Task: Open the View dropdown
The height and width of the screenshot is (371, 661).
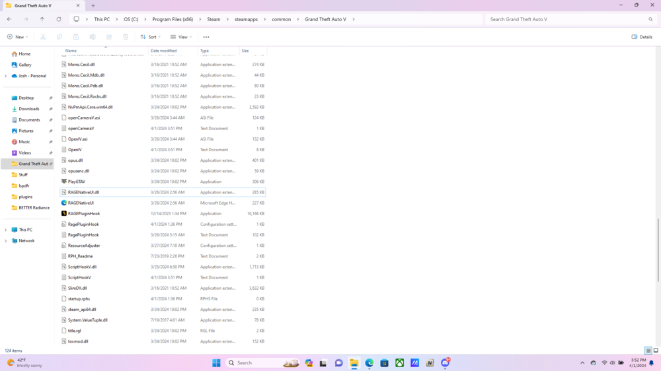Action: pos(181,37)
